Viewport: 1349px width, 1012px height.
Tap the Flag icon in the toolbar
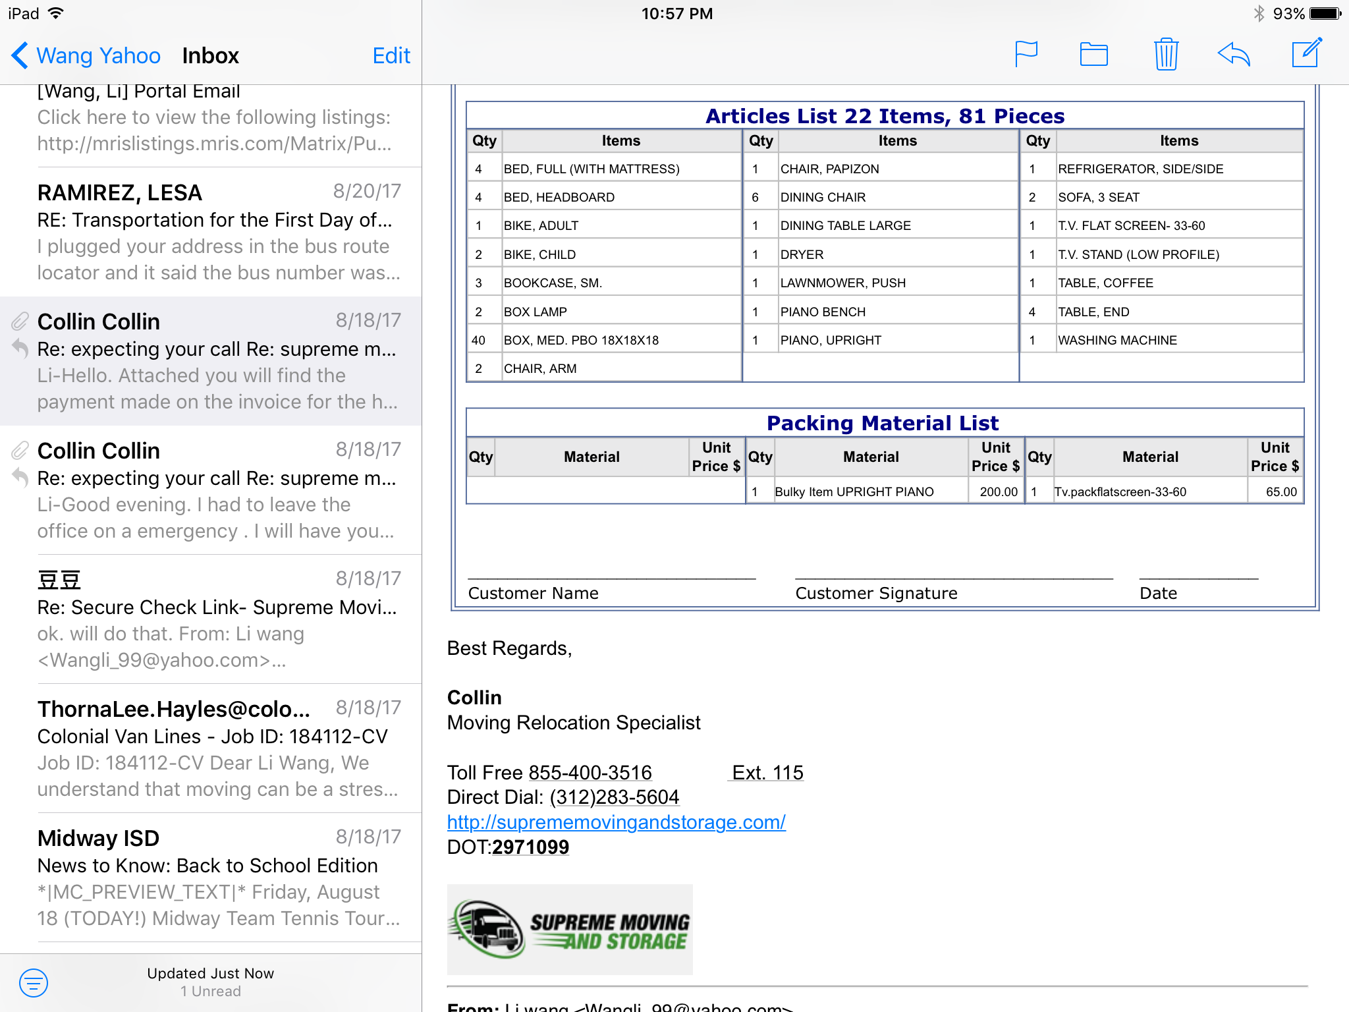coord(1026,54)
